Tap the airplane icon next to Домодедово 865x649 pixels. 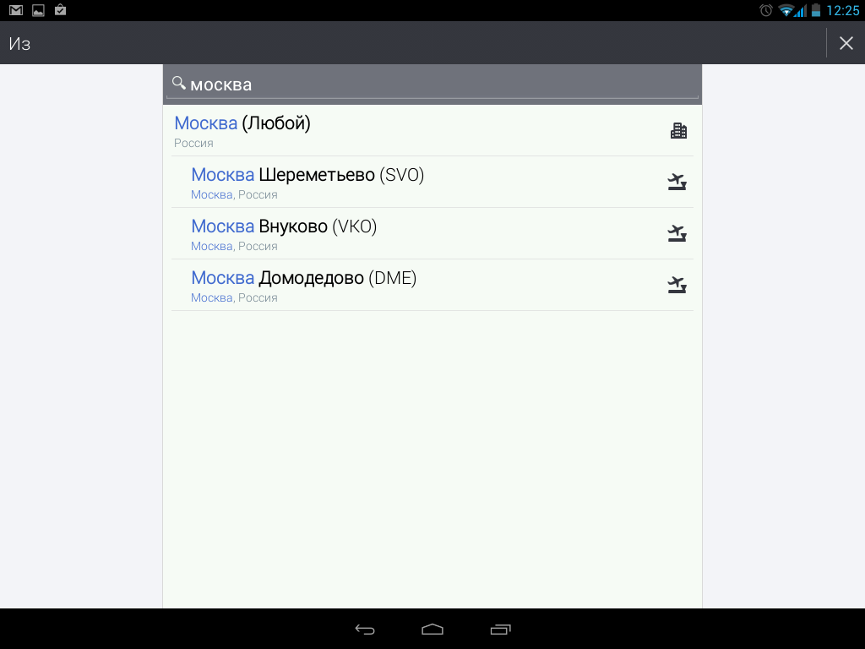[x=677, y=285]
